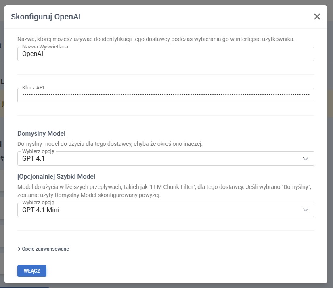Click the description text about identifying the provider

pyautogui.click(x=156, y=39)
